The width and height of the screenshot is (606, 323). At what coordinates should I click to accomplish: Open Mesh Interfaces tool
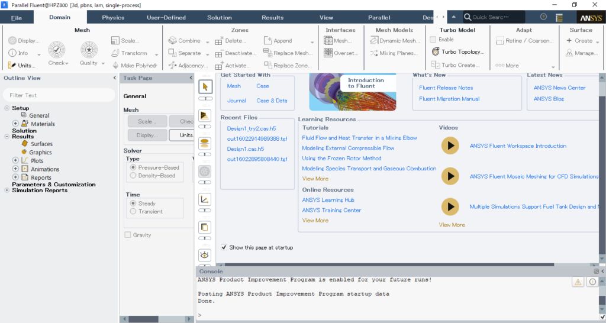tap(338, 41)
